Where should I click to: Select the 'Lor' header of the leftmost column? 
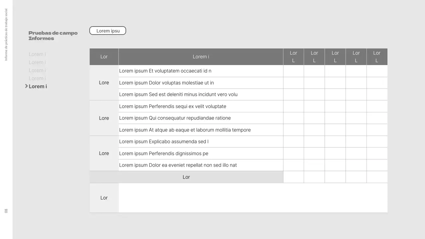point(104,57)
